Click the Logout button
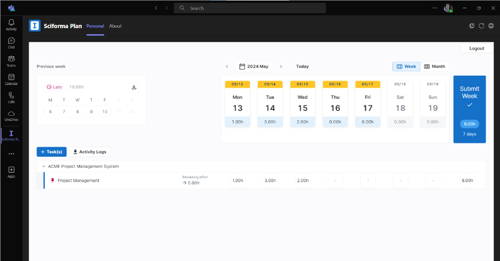This screenshot has height=261, width=500. [476, 48]
